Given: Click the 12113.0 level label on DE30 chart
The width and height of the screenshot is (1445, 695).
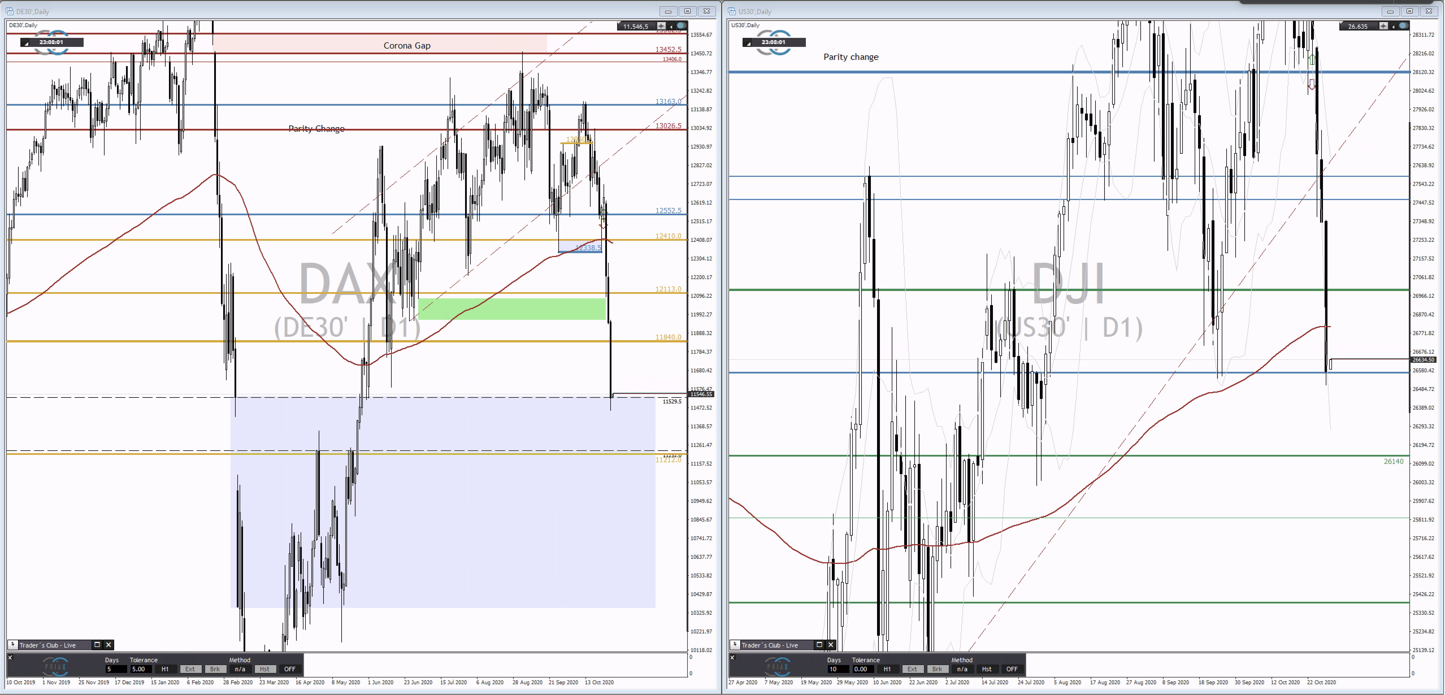Looking at the screenshot, I should pyautogui.click(x=668, y=290).
